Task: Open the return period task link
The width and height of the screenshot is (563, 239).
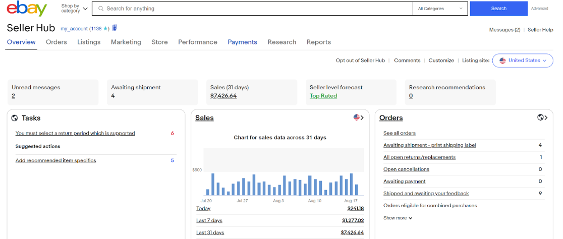Action: pos(75,133)
